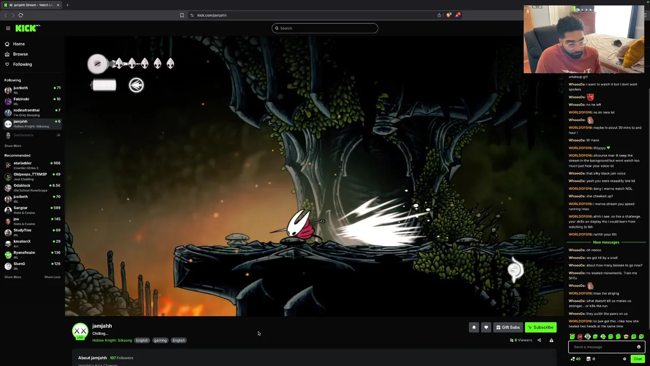Open Brave Rewards icon
The height and width of the screenshot is (366, 650).
[458, 15]
